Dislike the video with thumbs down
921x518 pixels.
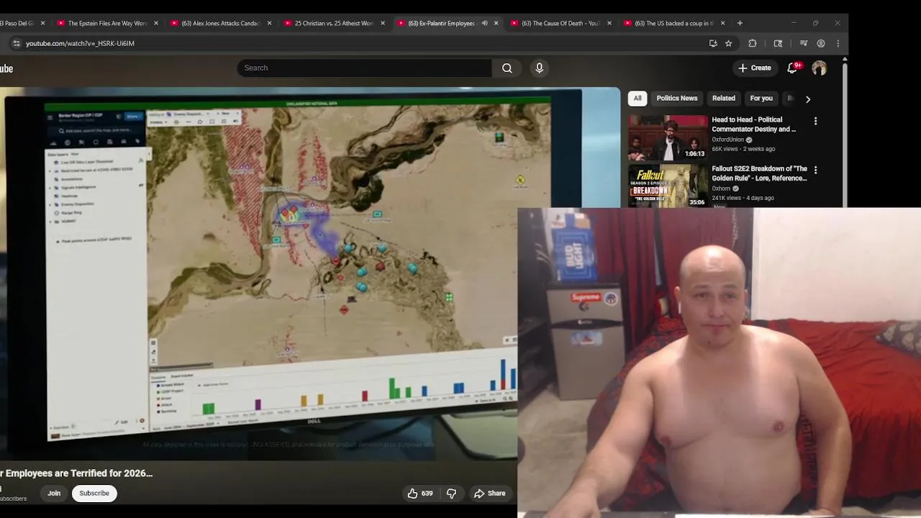click(x=452, y=494)
